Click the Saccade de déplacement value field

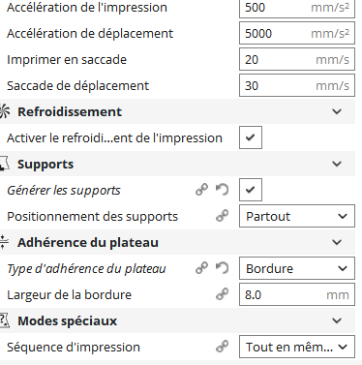coord(297,85)
